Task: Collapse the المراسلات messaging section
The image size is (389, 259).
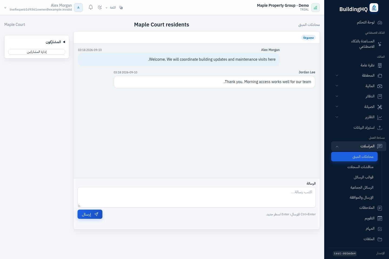Action: coord(359,146)
